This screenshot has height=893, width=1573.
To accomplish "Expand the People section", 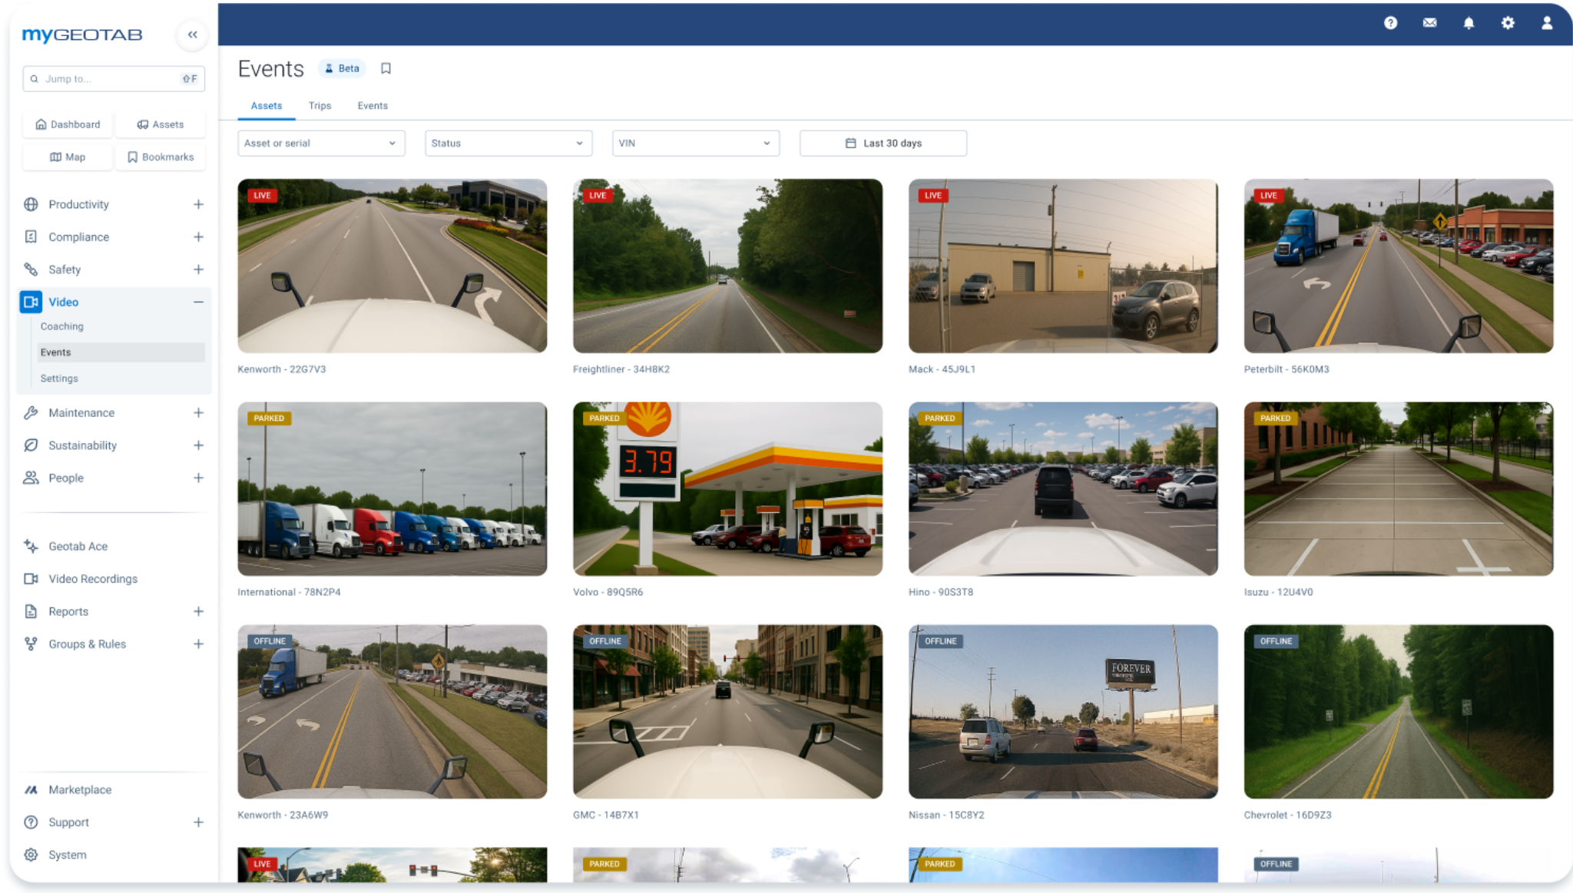I will pos(198,478).
